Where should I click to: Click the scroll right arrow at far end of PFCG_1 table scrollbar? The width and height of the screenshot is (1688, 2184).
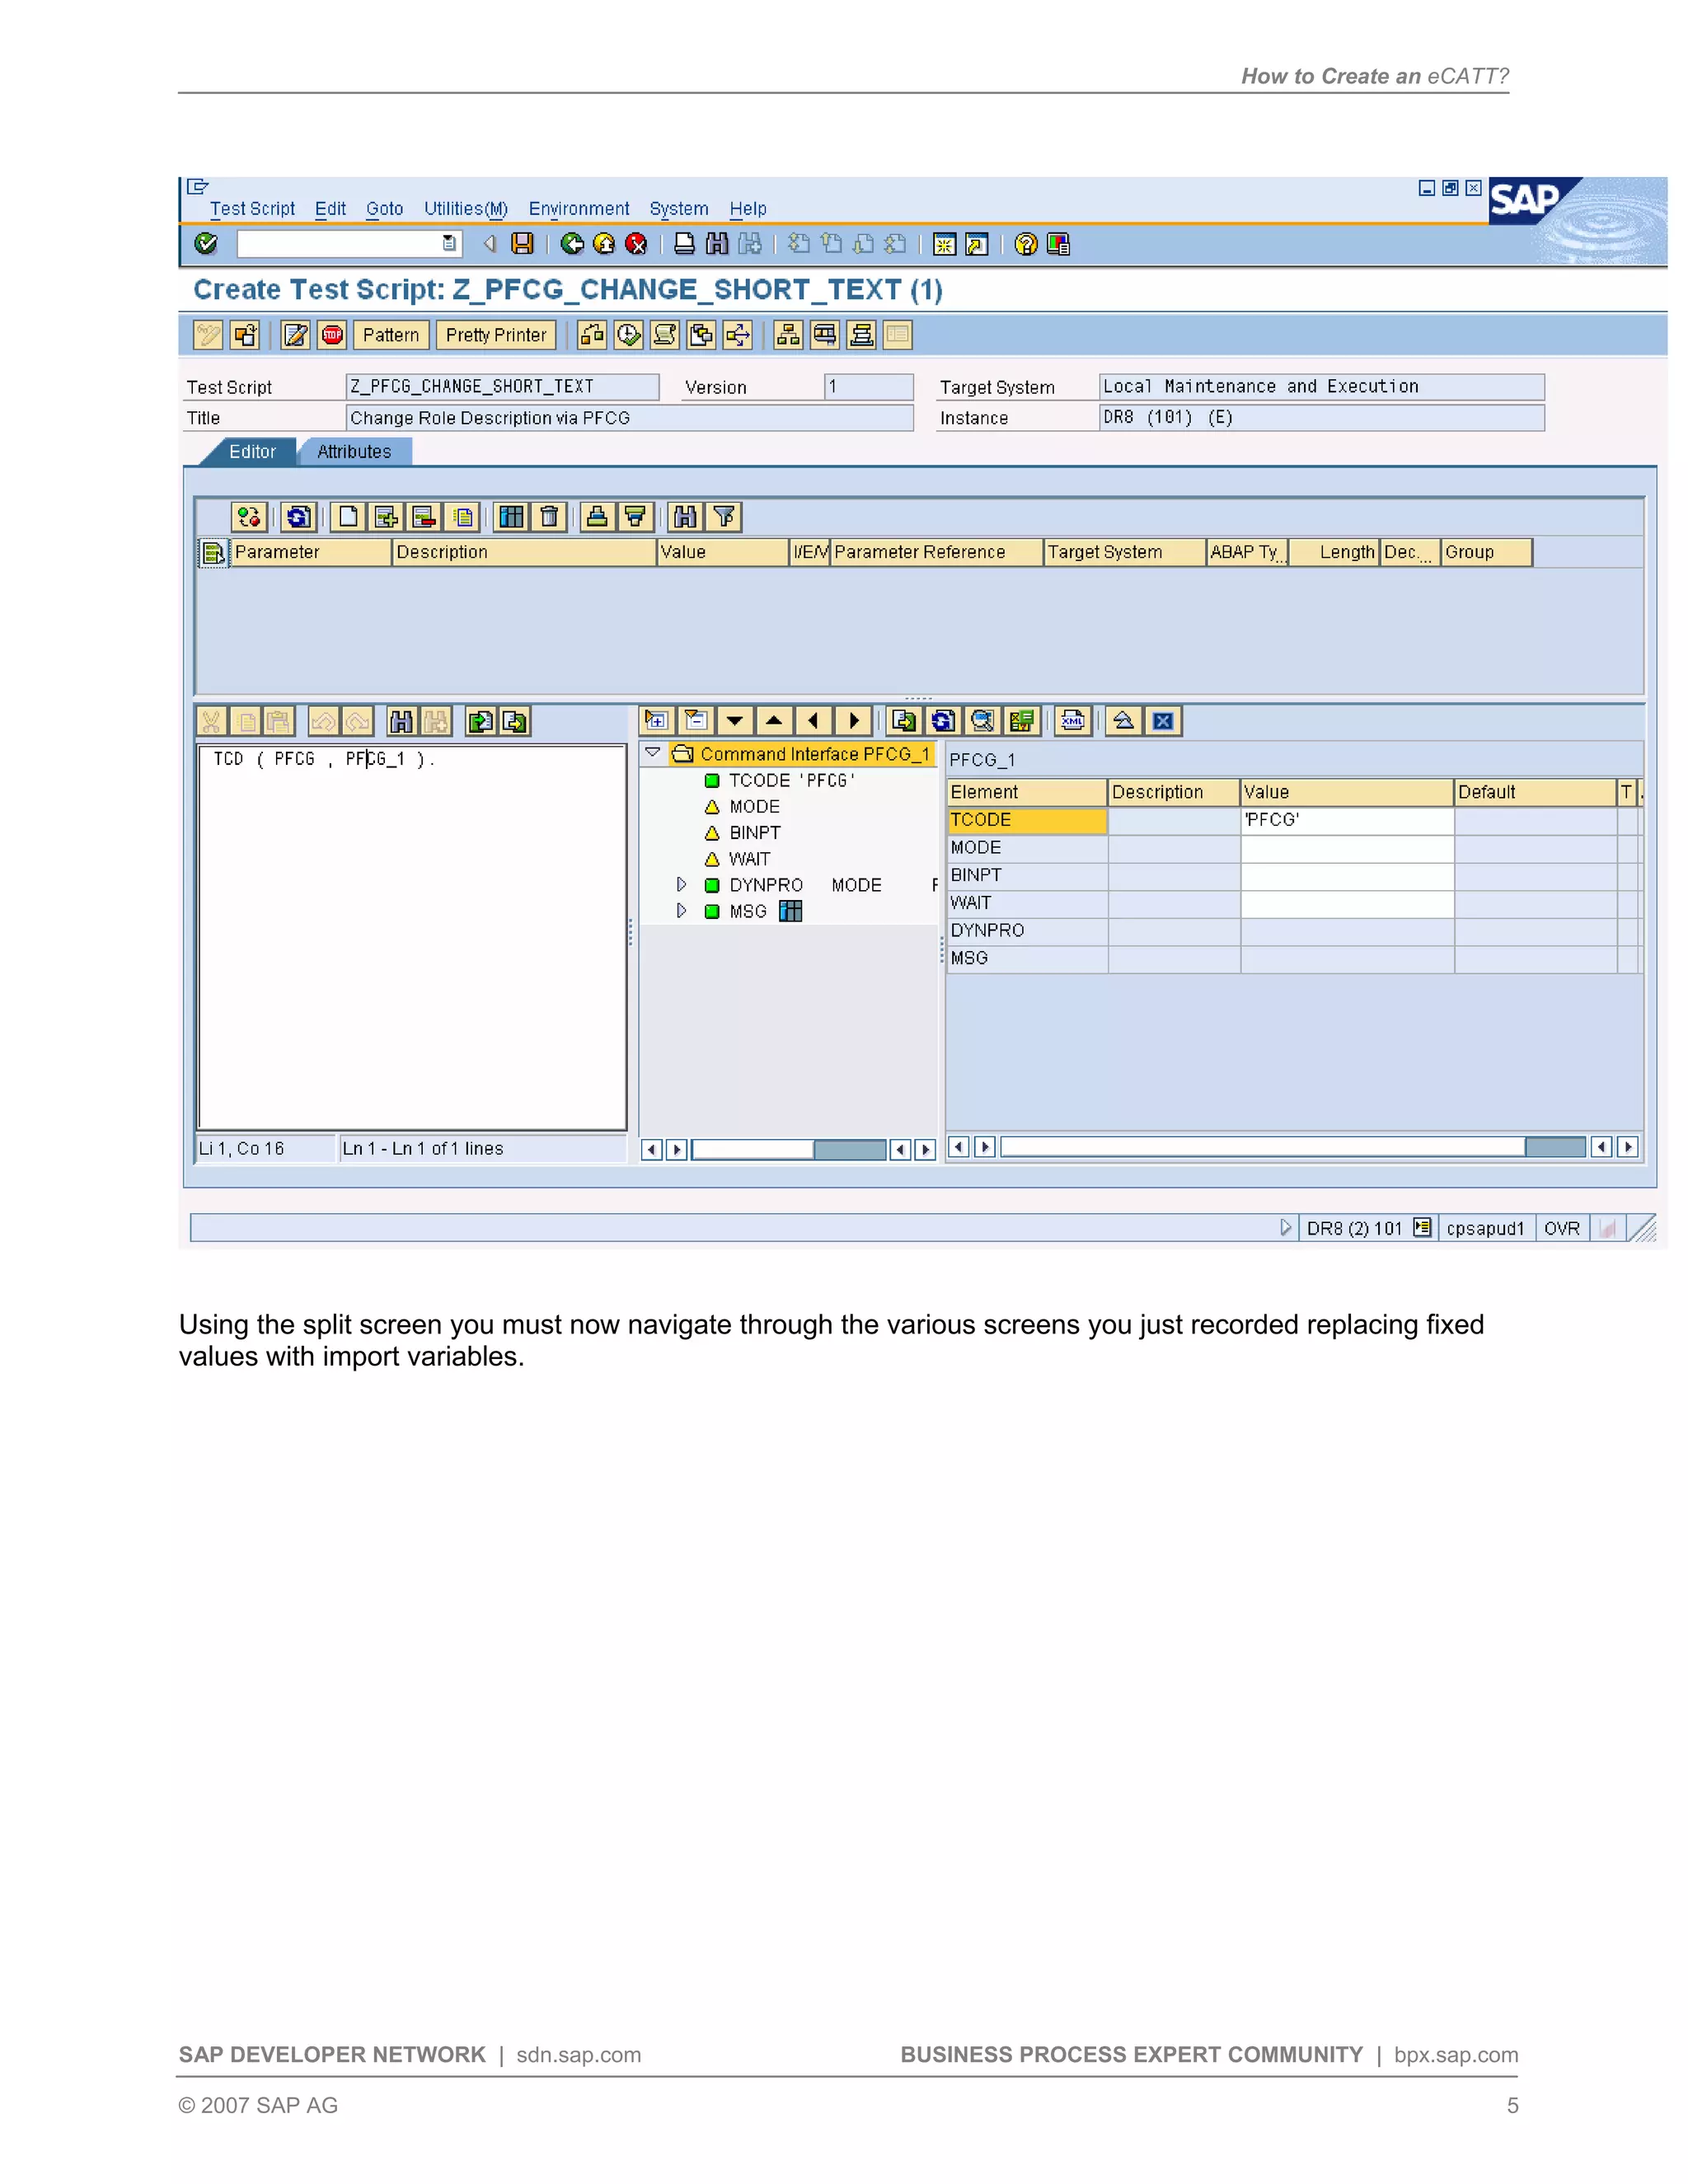coord(1628,1147)
